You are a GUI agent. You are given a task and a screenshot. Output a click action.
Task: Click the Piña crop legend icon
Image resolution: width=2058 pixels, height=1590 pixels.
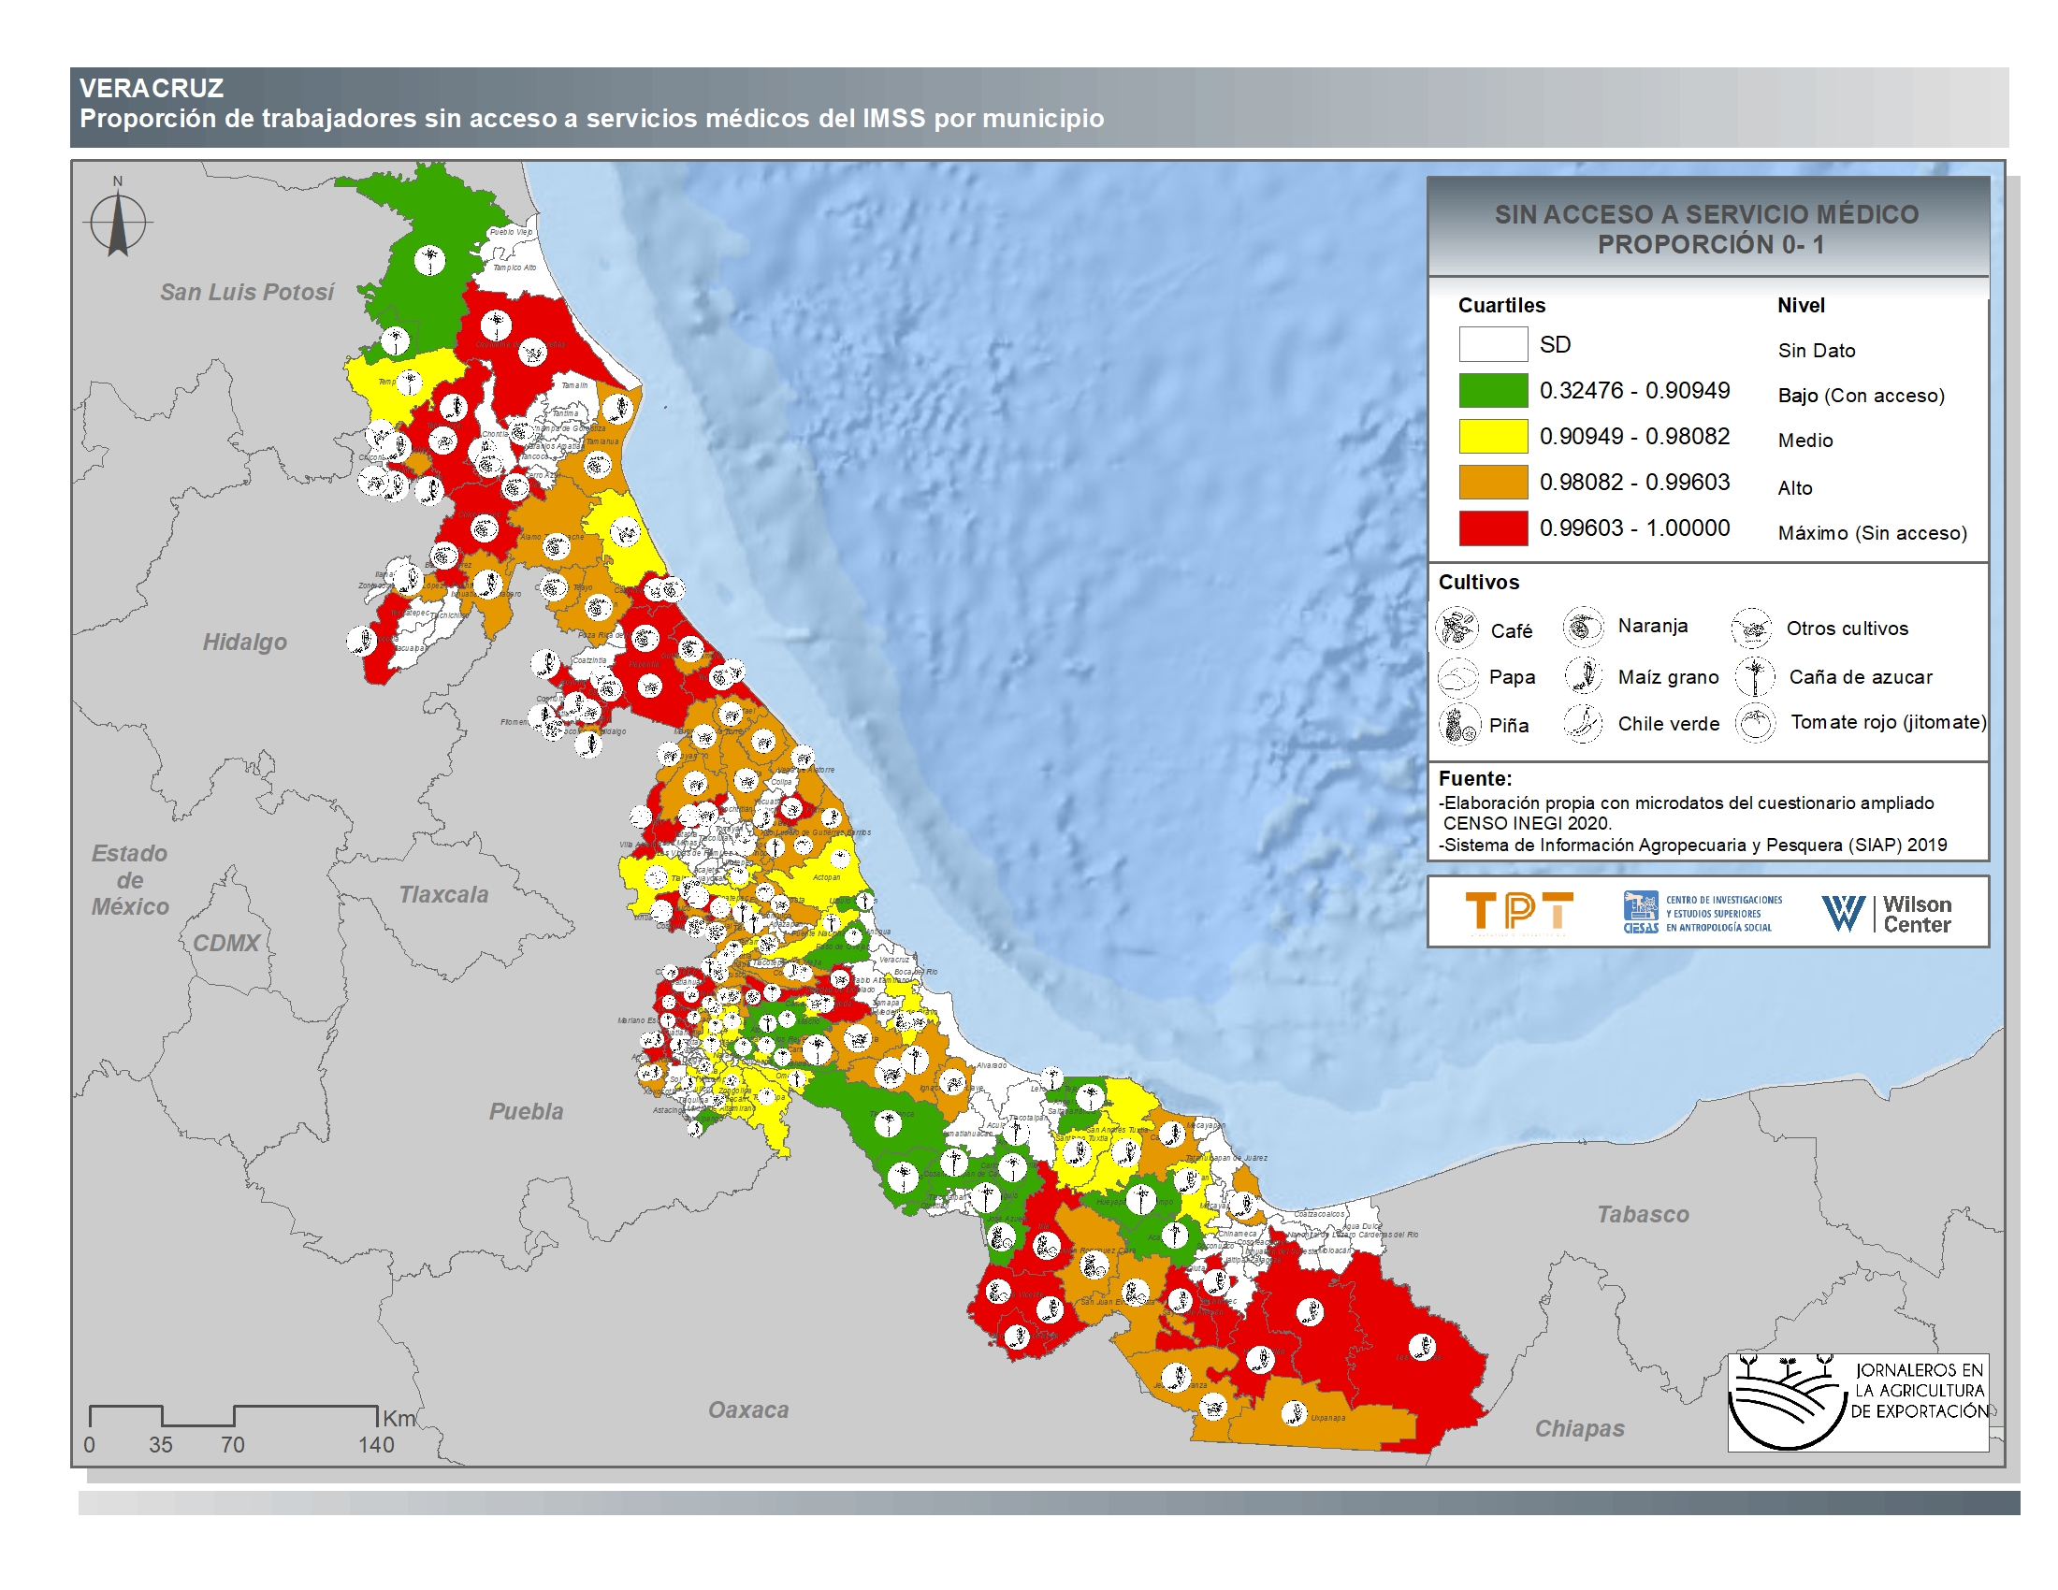pos(1458,724)
